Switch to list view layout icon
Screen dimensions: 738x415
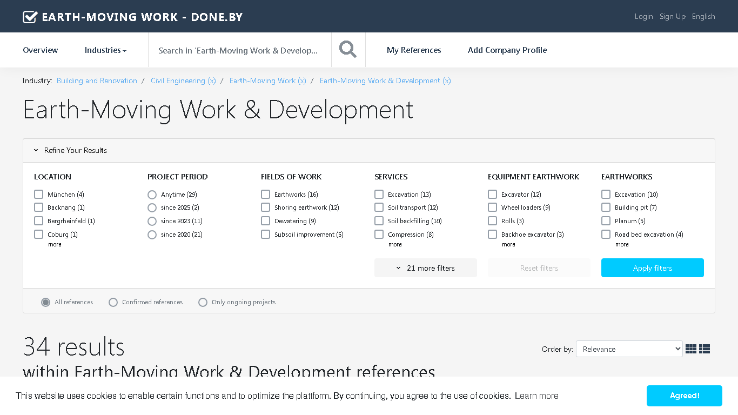click(x=705, y=349)
